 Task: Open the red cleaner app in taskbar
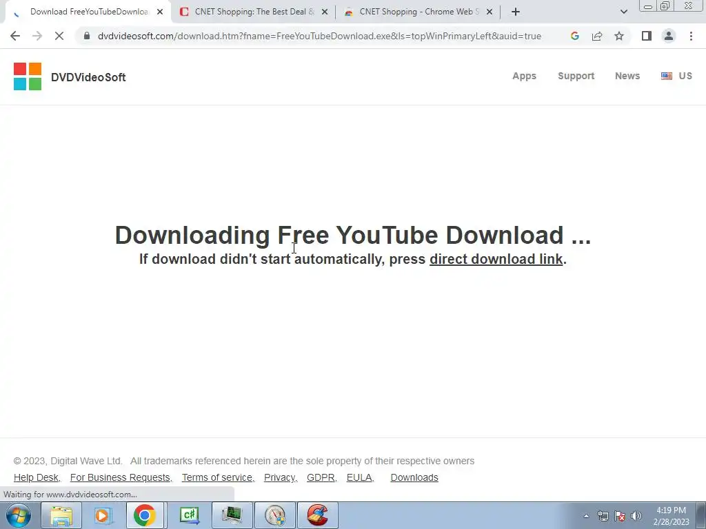[x=318, y=515]
